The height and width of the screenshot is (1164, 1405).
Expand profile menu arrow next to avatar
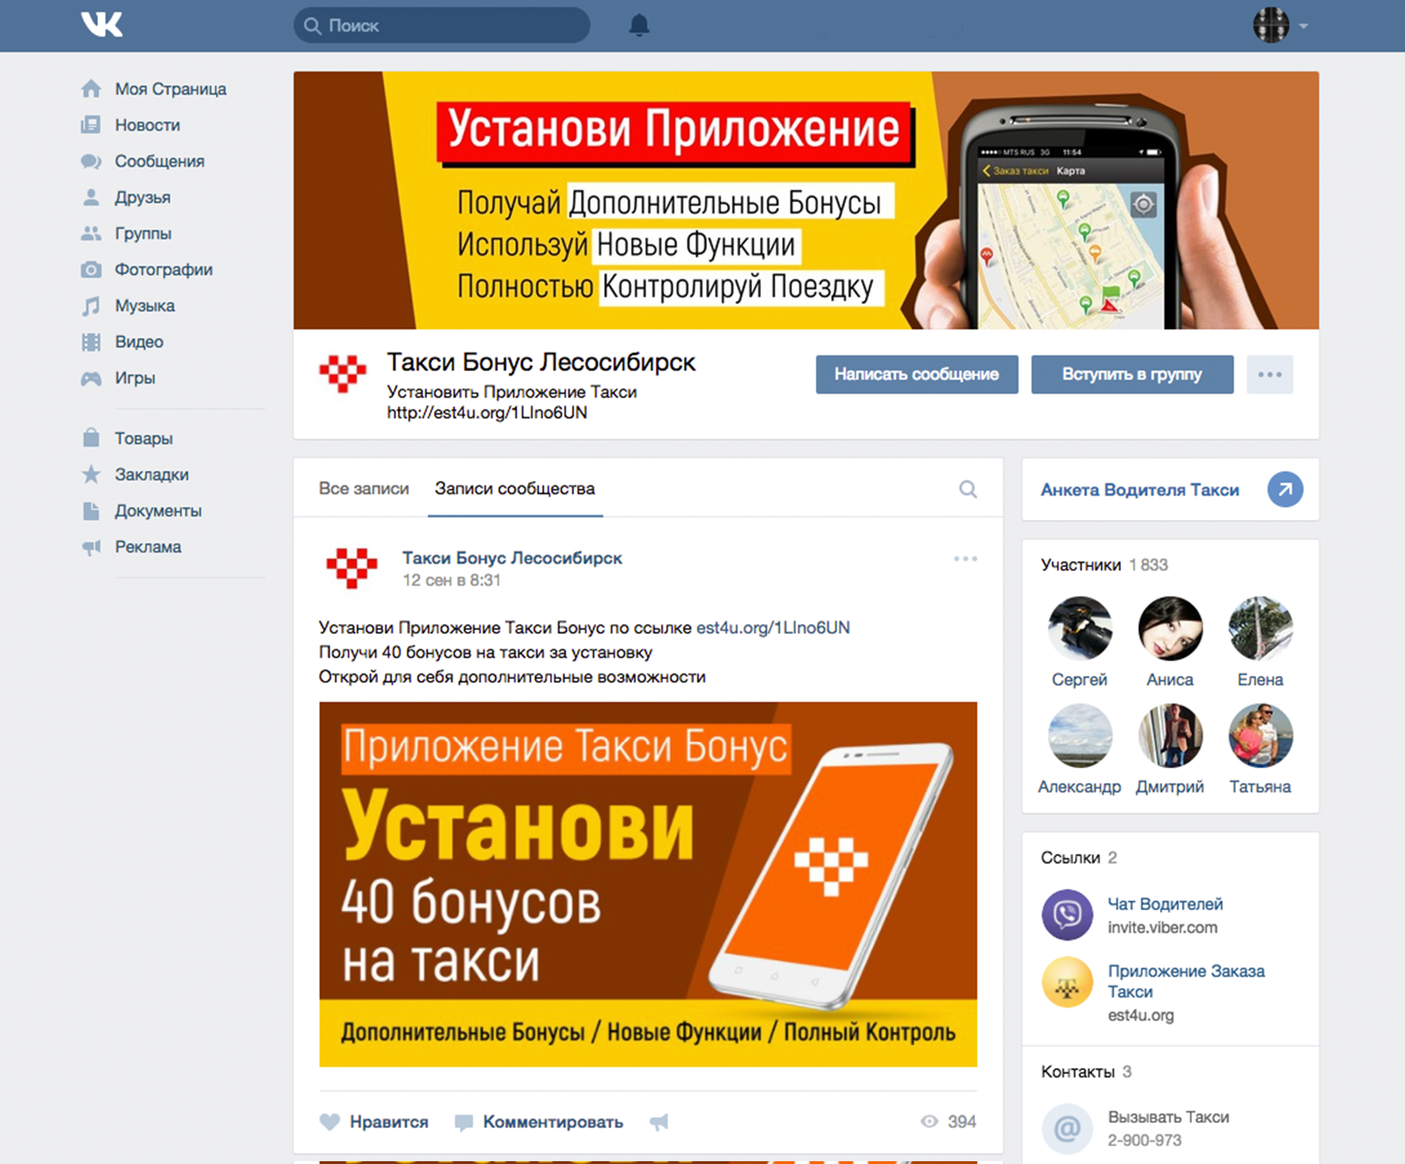[1303, 26]
